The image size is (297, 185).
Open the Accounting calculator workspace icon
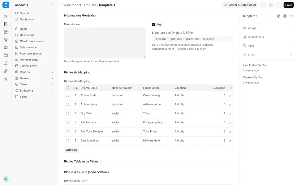6,24
